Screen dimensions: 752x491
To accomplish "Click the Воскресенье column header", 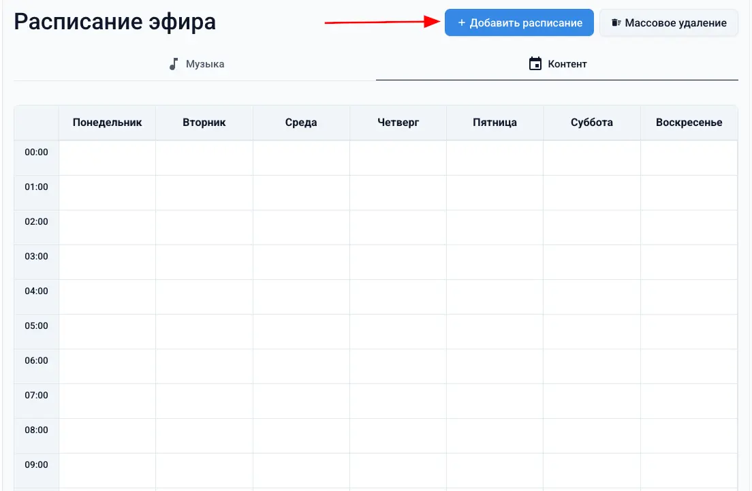I will pos(689,123).
